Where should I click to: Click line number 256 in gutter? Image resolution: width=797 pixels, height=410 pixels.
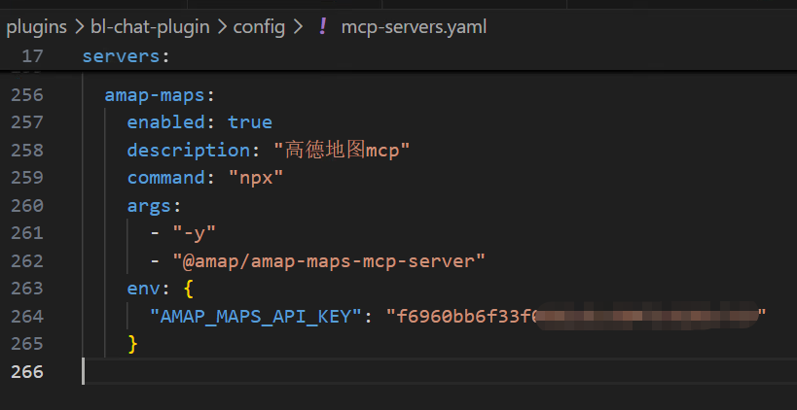(27, 95)
